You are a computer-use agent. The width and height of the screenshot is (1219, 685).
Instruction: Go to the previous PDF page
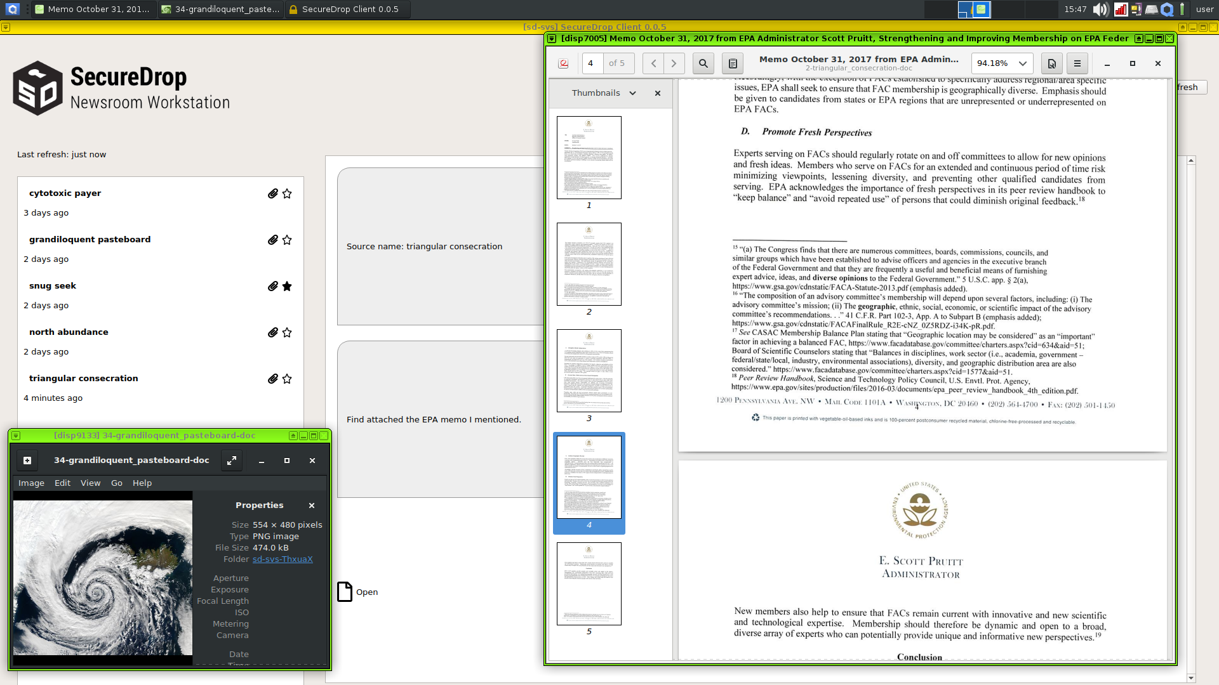click(653, 63)
